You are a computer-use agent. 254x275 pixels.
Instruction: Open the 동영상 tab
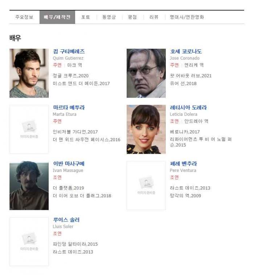(x=109, y=17)
